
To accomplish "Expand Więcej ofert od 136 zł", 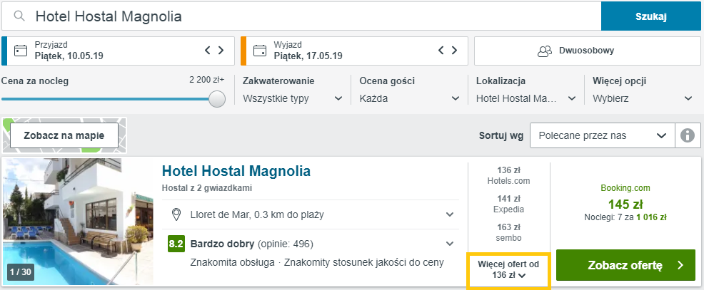I will coord(508,269).
